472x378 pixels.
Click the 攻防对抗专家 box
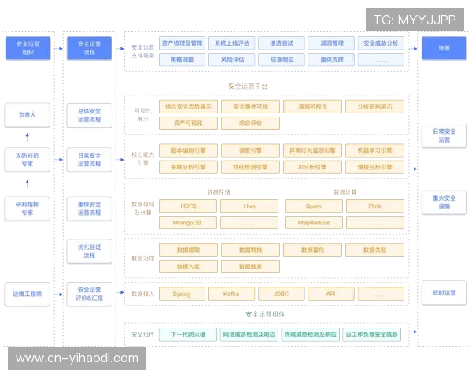[x=28, y=160]
